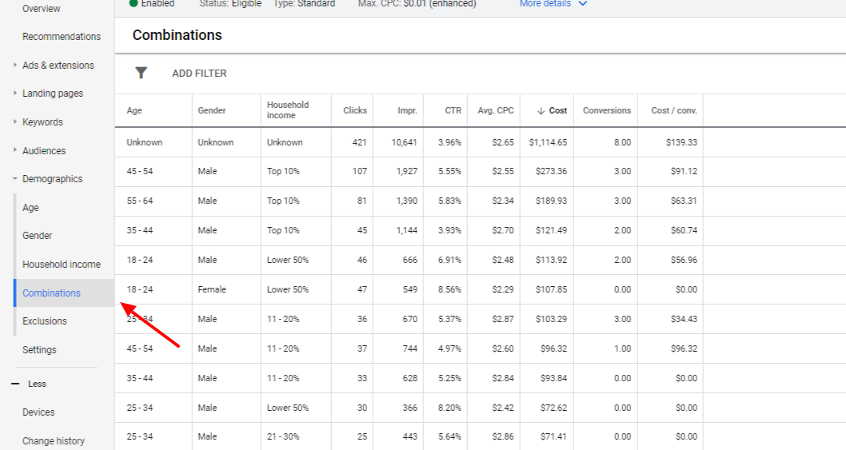Click the minus icon next to Less
The height and width of the screenshot is (450, 846).
tap(14, 384)
